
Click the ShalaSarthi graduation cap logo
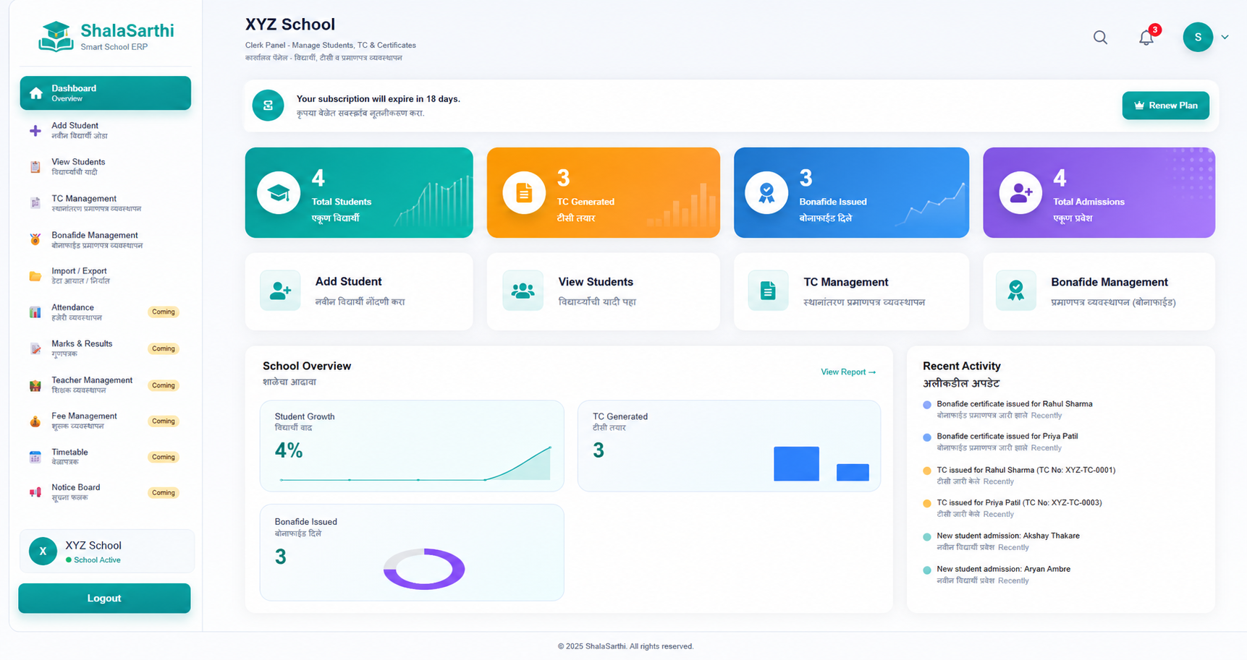pos(56,36)
